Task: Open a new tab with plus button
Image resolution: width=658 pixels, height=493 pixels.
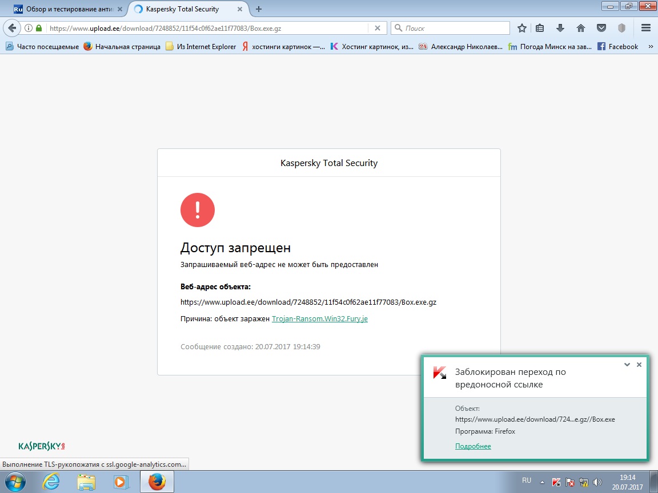Action: coord(259,9)
